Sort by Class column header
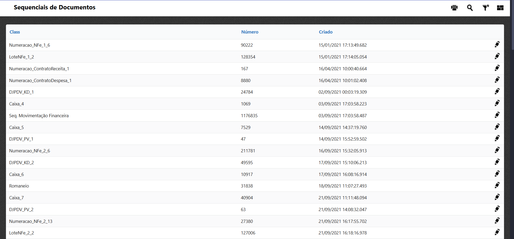 click(x=15, y=32)
